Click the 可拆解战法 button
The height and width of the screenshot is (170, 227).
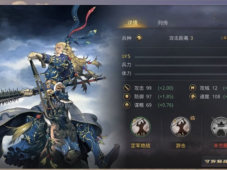coord(214,161)
